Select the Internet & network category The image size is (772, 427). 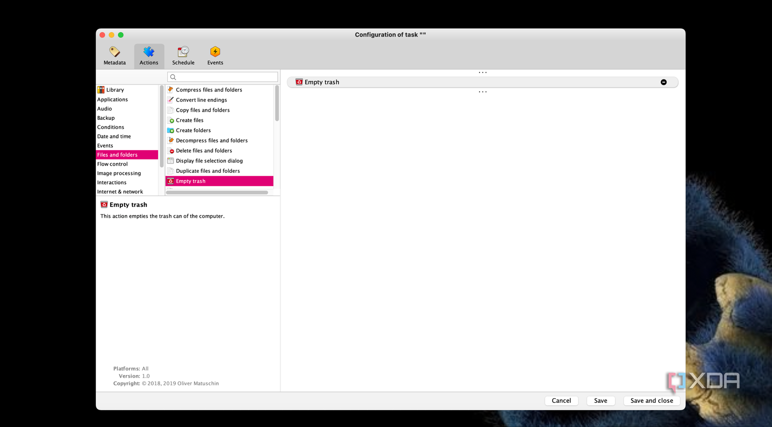click(127, 191)
